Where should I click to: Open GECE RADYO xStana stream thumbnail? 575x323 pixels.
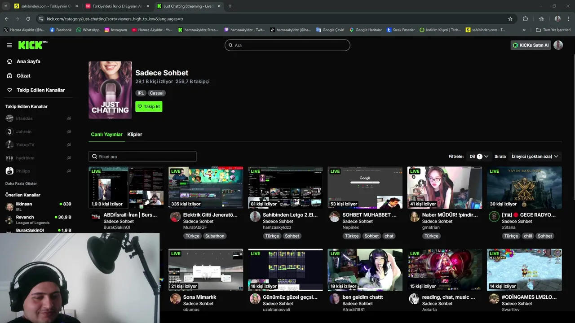tap(524, 188)
